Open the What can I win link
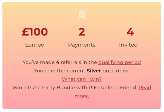 82,79
